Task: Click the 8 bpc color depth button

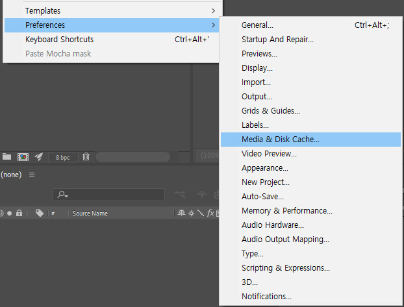Action: (x=63, y=157)
